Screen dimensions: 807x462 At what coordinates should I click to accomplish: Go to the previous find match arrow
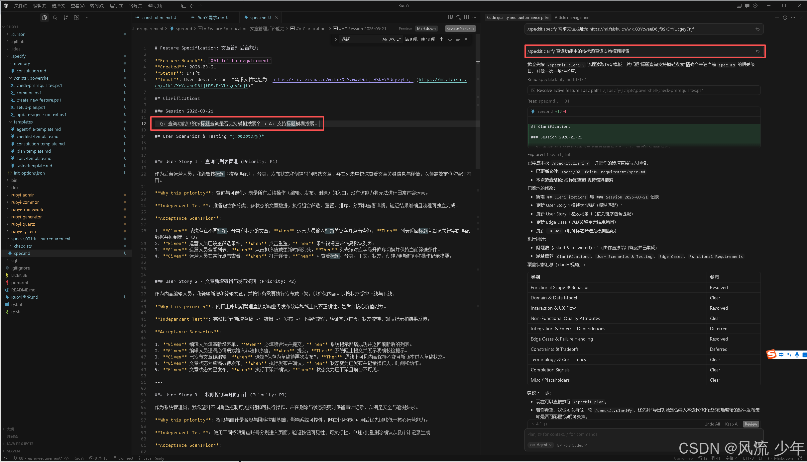[441, 39]
